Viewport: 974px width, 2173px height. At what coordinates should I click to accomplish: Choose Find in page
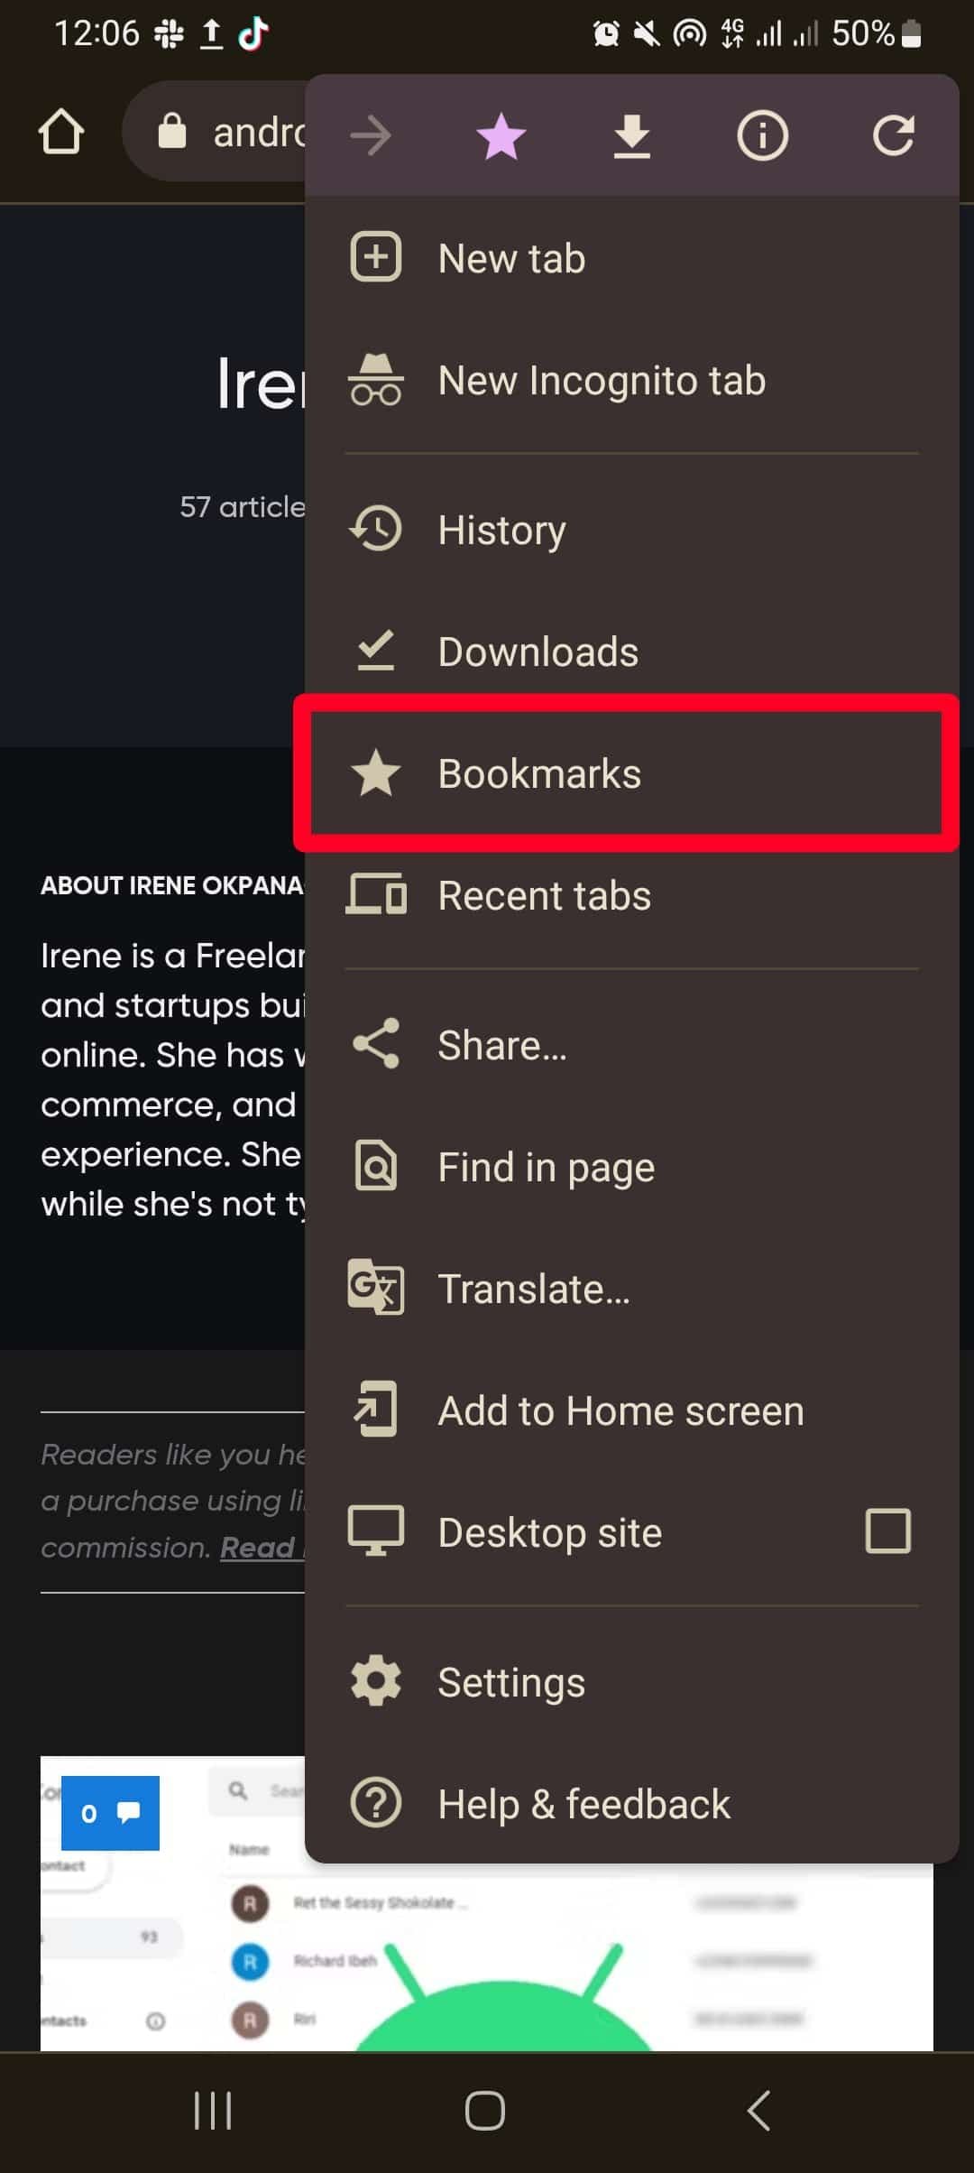click(631, 1167)
